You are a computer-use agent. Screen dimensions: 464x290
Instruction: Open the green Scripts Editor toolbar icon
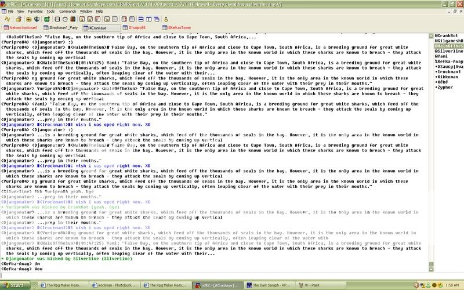click(46, 19)
